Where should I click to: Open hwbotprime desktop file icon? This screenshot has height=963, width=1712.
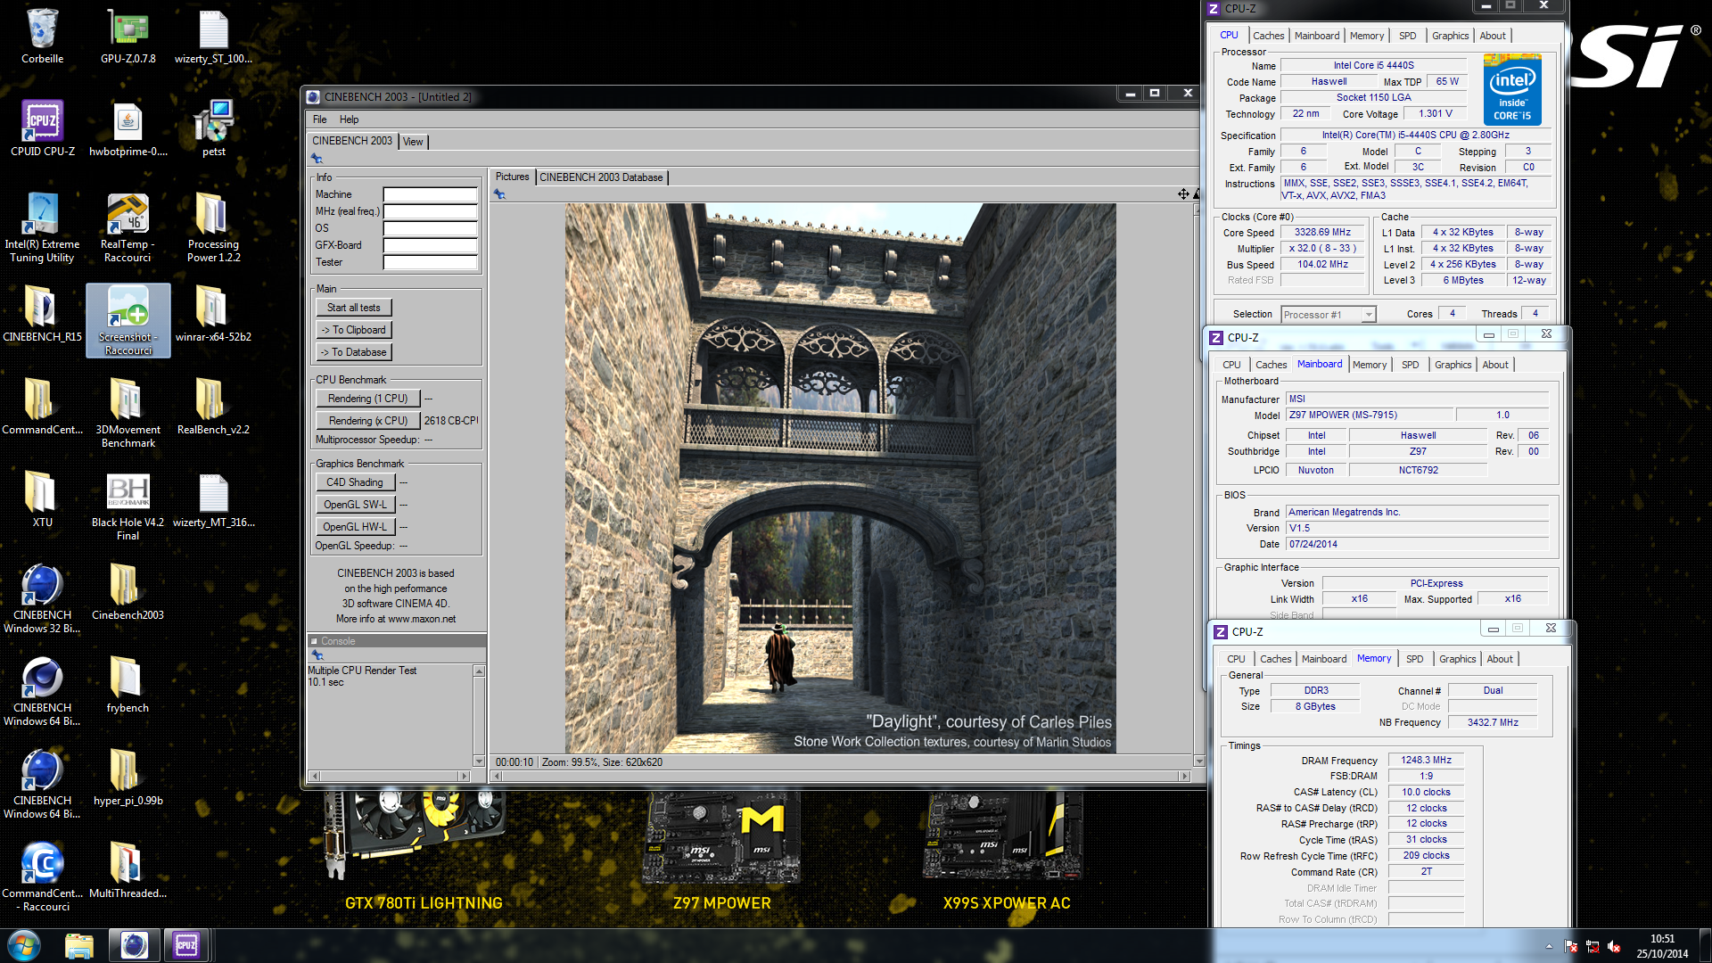point(128,128)
